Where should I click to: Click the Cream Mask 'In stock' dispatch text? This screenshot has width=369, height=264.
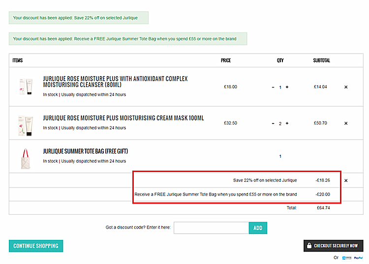(x=84, y=128)
